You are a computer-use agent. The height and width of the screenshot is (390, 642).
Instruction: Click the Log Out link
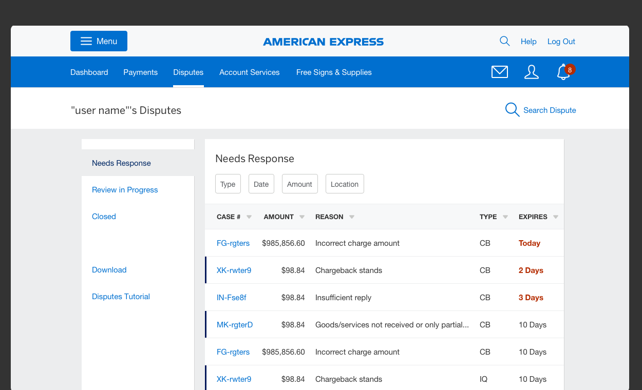pyautogui.click(x=561, y=41)
